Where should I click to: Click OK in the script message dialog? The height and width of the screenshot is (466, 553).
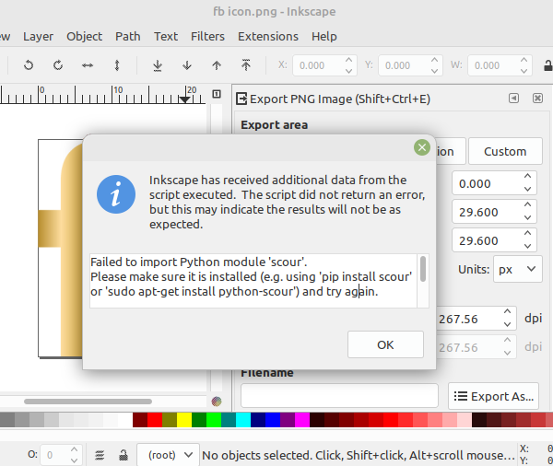tap(385, 344)
